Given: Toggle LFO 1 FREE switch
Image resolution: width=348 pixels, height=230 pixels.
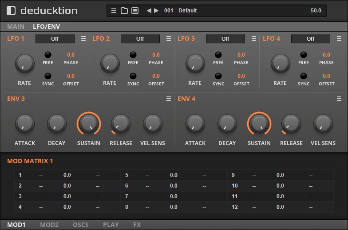Looking at the screenshot, I should tap(48, 55).
